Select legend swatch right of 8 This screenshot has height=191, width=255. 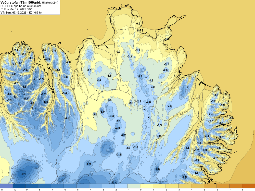tap(248, 186)
